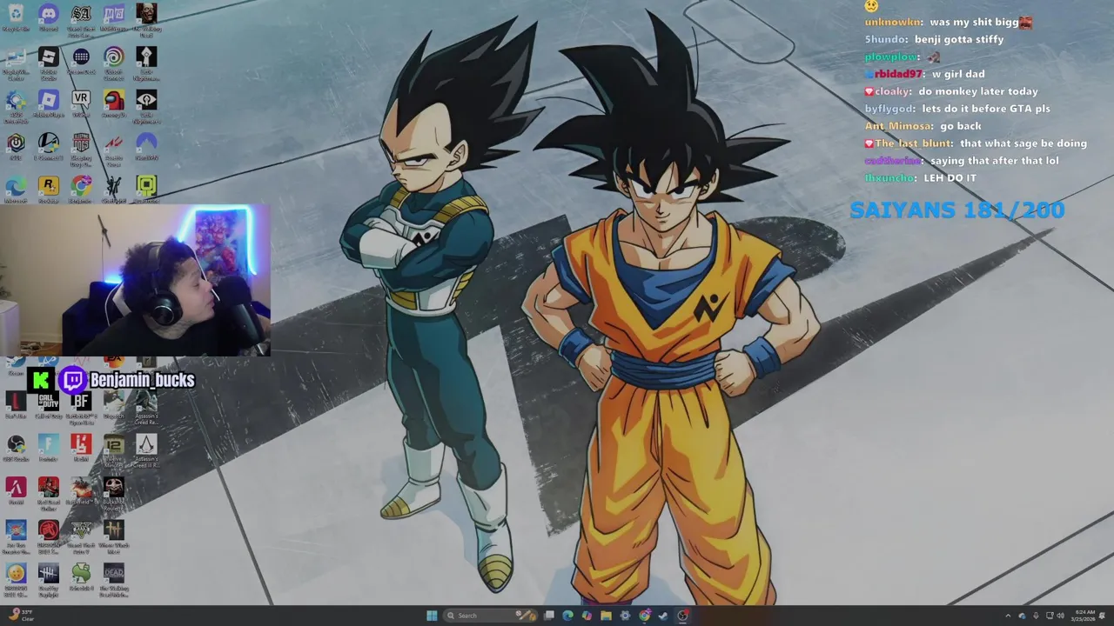Click chat message 'lets do it before GTA pls'
Screen dimensions: 1114x626
point(986,109)
